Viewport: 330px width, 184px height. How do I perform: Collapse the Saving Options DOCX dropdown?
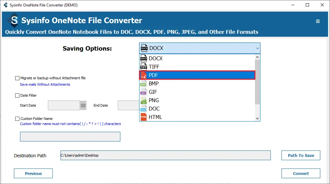pyautogui.click(x=257, y=48)
